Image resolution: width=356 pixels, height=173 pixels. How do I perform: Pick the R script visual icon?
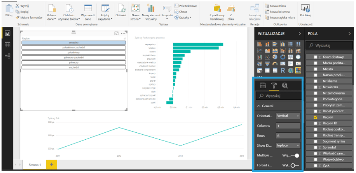click(x=283, y=70)
